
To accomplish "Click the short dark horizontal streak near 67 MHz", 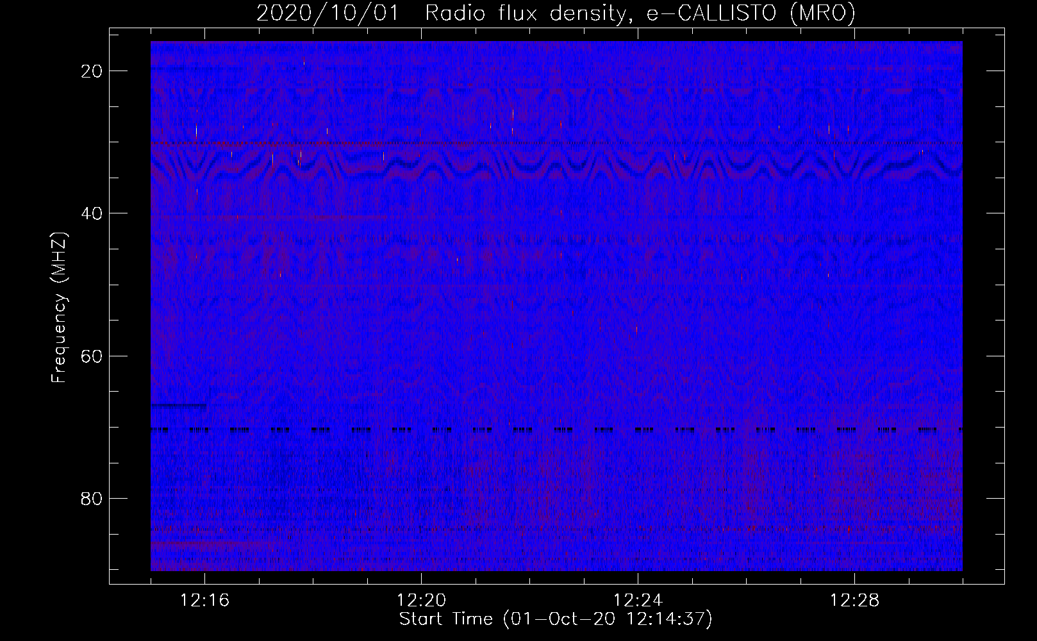I will pyautogui.click(x=179, y=405).
